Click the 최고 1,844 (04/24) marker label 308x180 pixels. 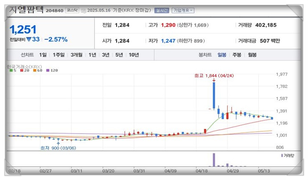214,76
